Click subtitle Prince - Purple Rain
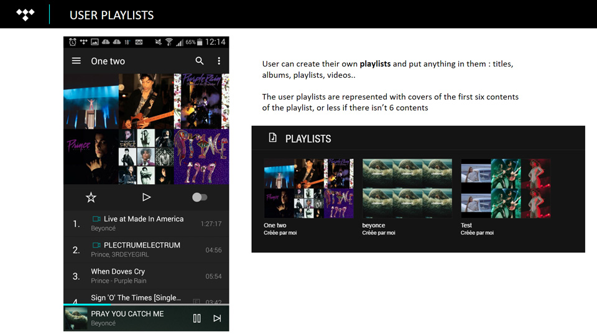597x336 pixels. [x=118, y=281]
